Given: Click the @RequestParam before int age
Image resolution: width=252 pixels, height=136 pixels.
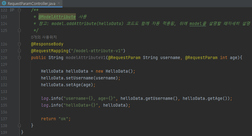Looking at the screenshot, I should [x=201, y=58].
